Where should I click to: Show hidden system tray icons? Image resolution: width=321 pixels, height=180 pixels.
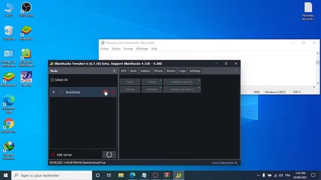(258, 175)
